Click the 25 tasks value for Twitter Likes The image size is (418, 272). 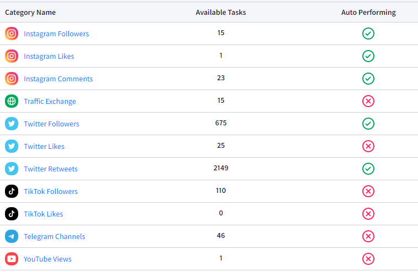click(x=221, y=146)
